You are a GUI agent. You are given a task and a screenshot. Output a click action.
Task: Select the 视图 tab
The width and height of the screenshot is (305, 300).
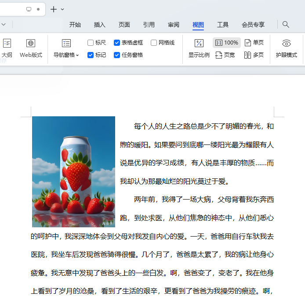tap(198, 25)
